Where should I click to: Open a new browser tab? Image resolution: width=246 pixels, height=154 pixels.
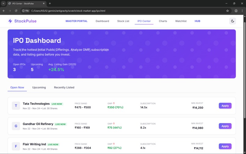(x=50, y=3)
